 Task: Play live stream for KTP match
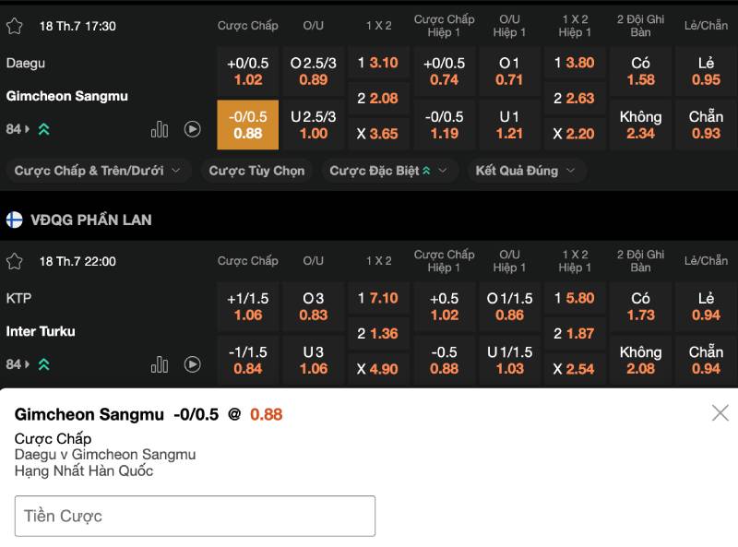192,364
